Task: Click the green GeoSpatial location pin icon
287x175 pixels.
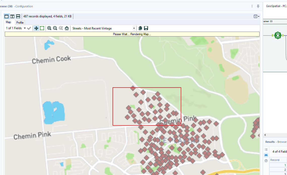Action: pyautogui.click(x=278, y=35)
